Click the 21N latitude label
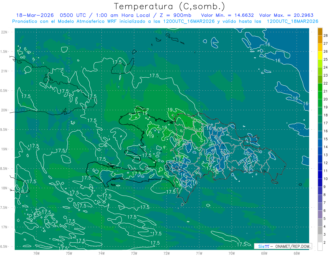Image resolution: width=333 pixels, height=257 pixels. [x=4, y=71]
